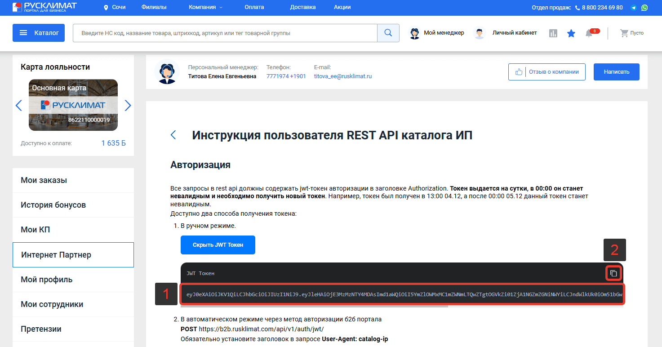The image size is (662, 347).
Task: Open Оплата page
Action: (254, 8)
